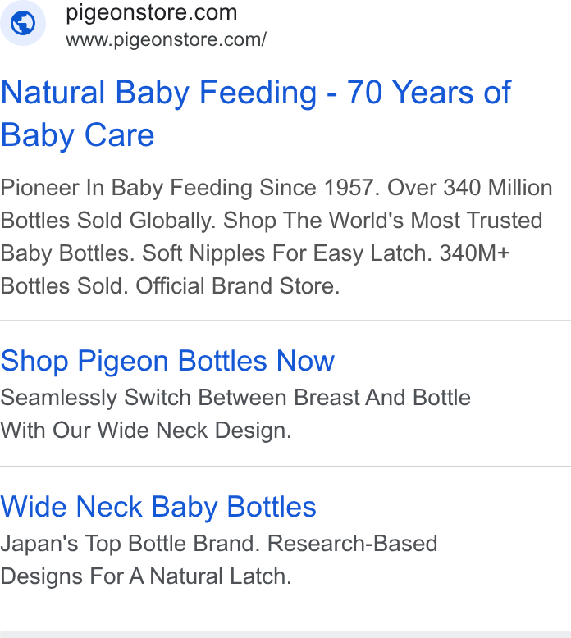This screenshot has width=571, height=638.
Task: Click '70 Years of' in the ad title
Action: tap(429, 93)
